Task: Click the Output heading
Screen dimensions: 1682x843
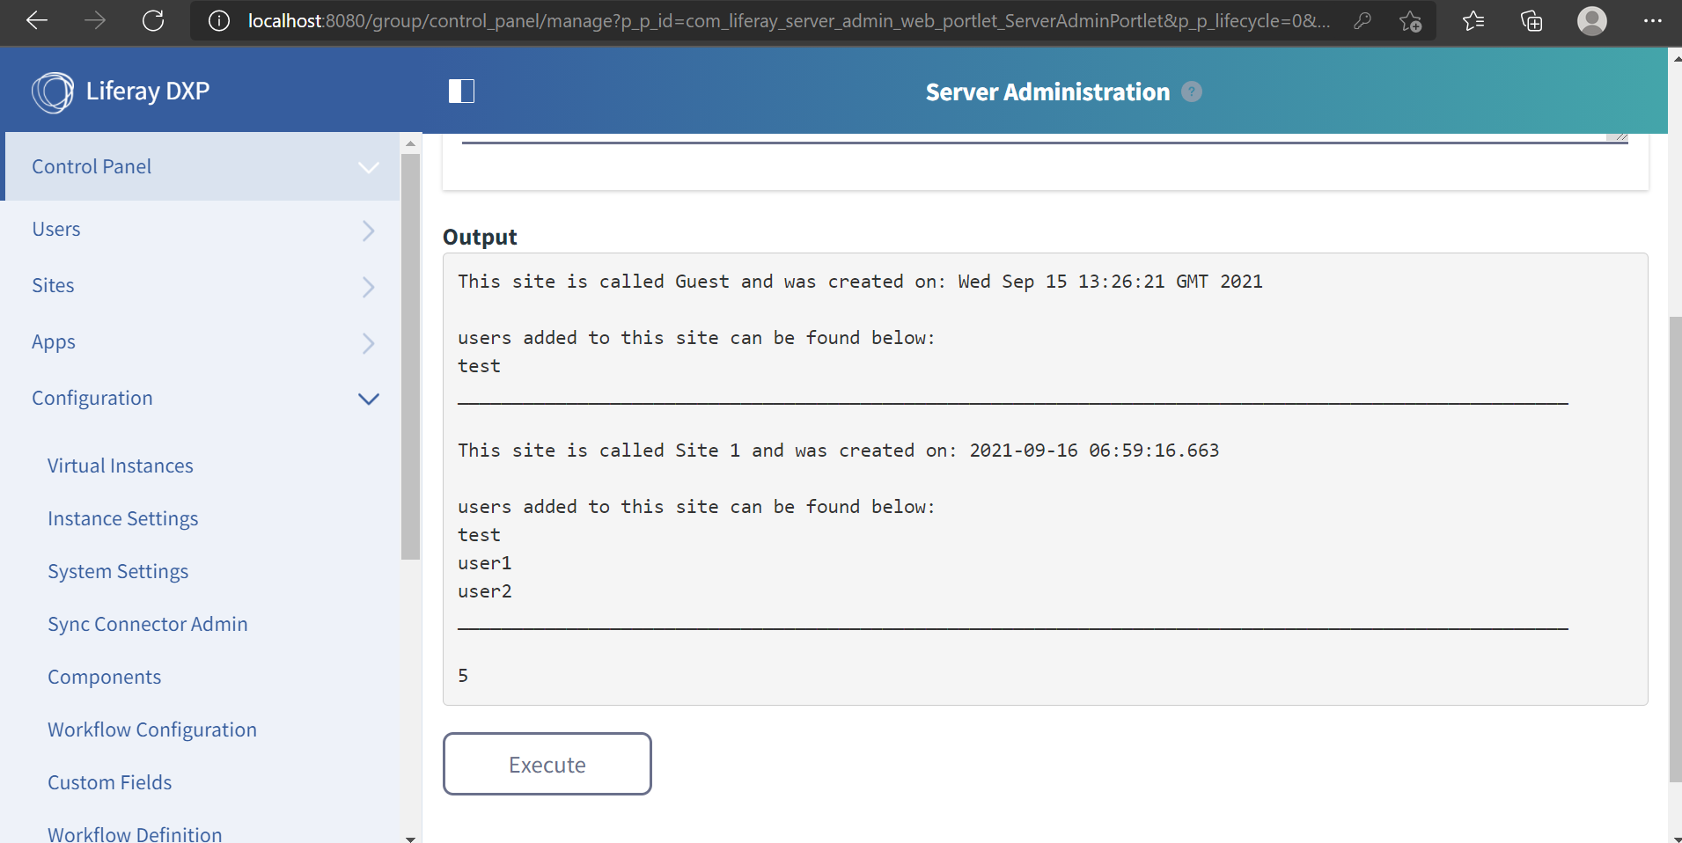Action: point(480,238)
